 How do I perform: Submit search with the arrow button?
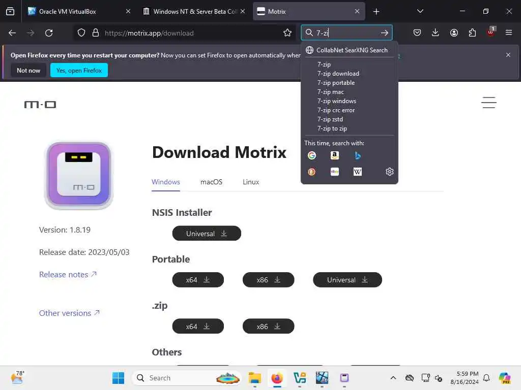[385, 33]
